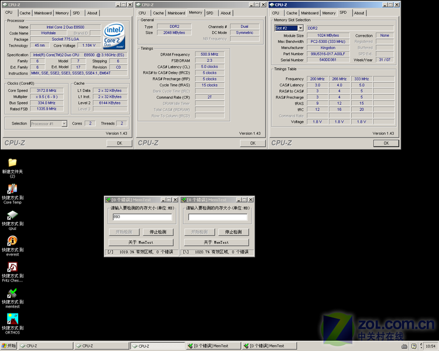Image resolution: width=439 pixels, height=351 pixels.
Task: Open the Memory Slot #2 dropdown
Action: point(300,28)
